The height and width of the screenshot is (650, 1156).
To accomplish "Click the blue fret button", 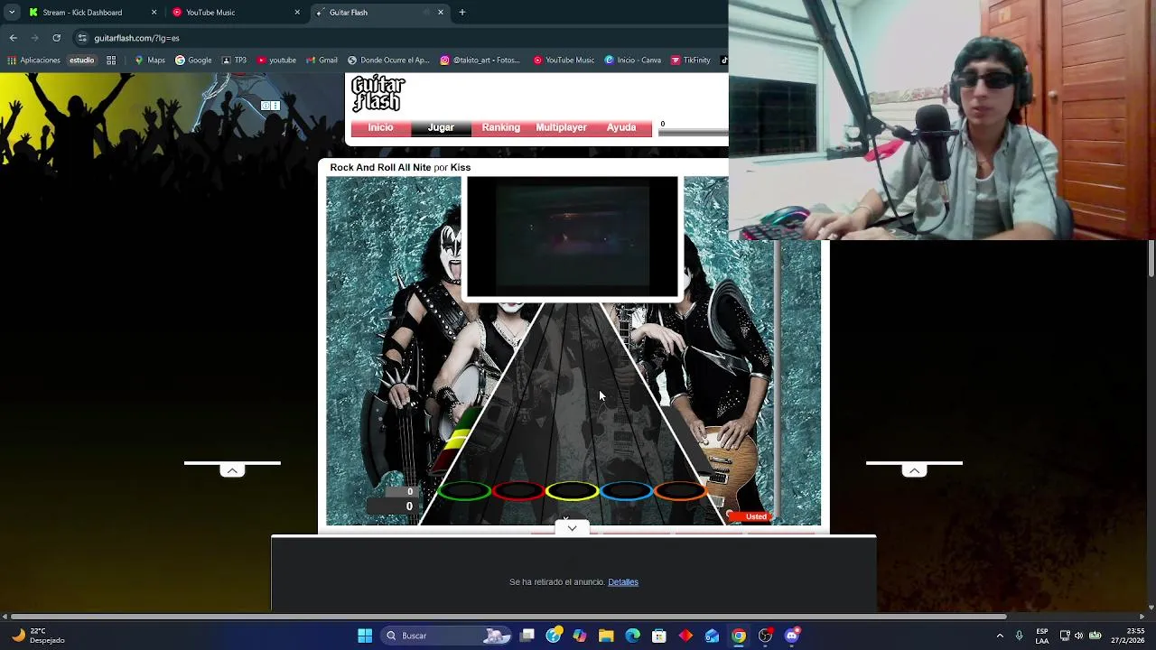I will [625, 491].
